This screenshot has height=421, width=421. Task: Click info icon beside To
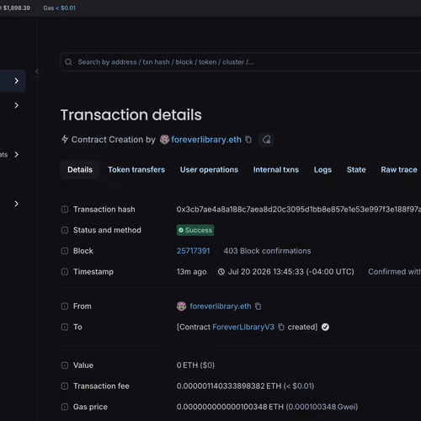tap(65, 327)
